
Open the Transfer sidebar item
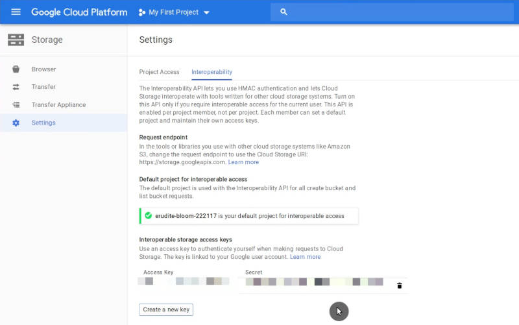tap(64, 87)
